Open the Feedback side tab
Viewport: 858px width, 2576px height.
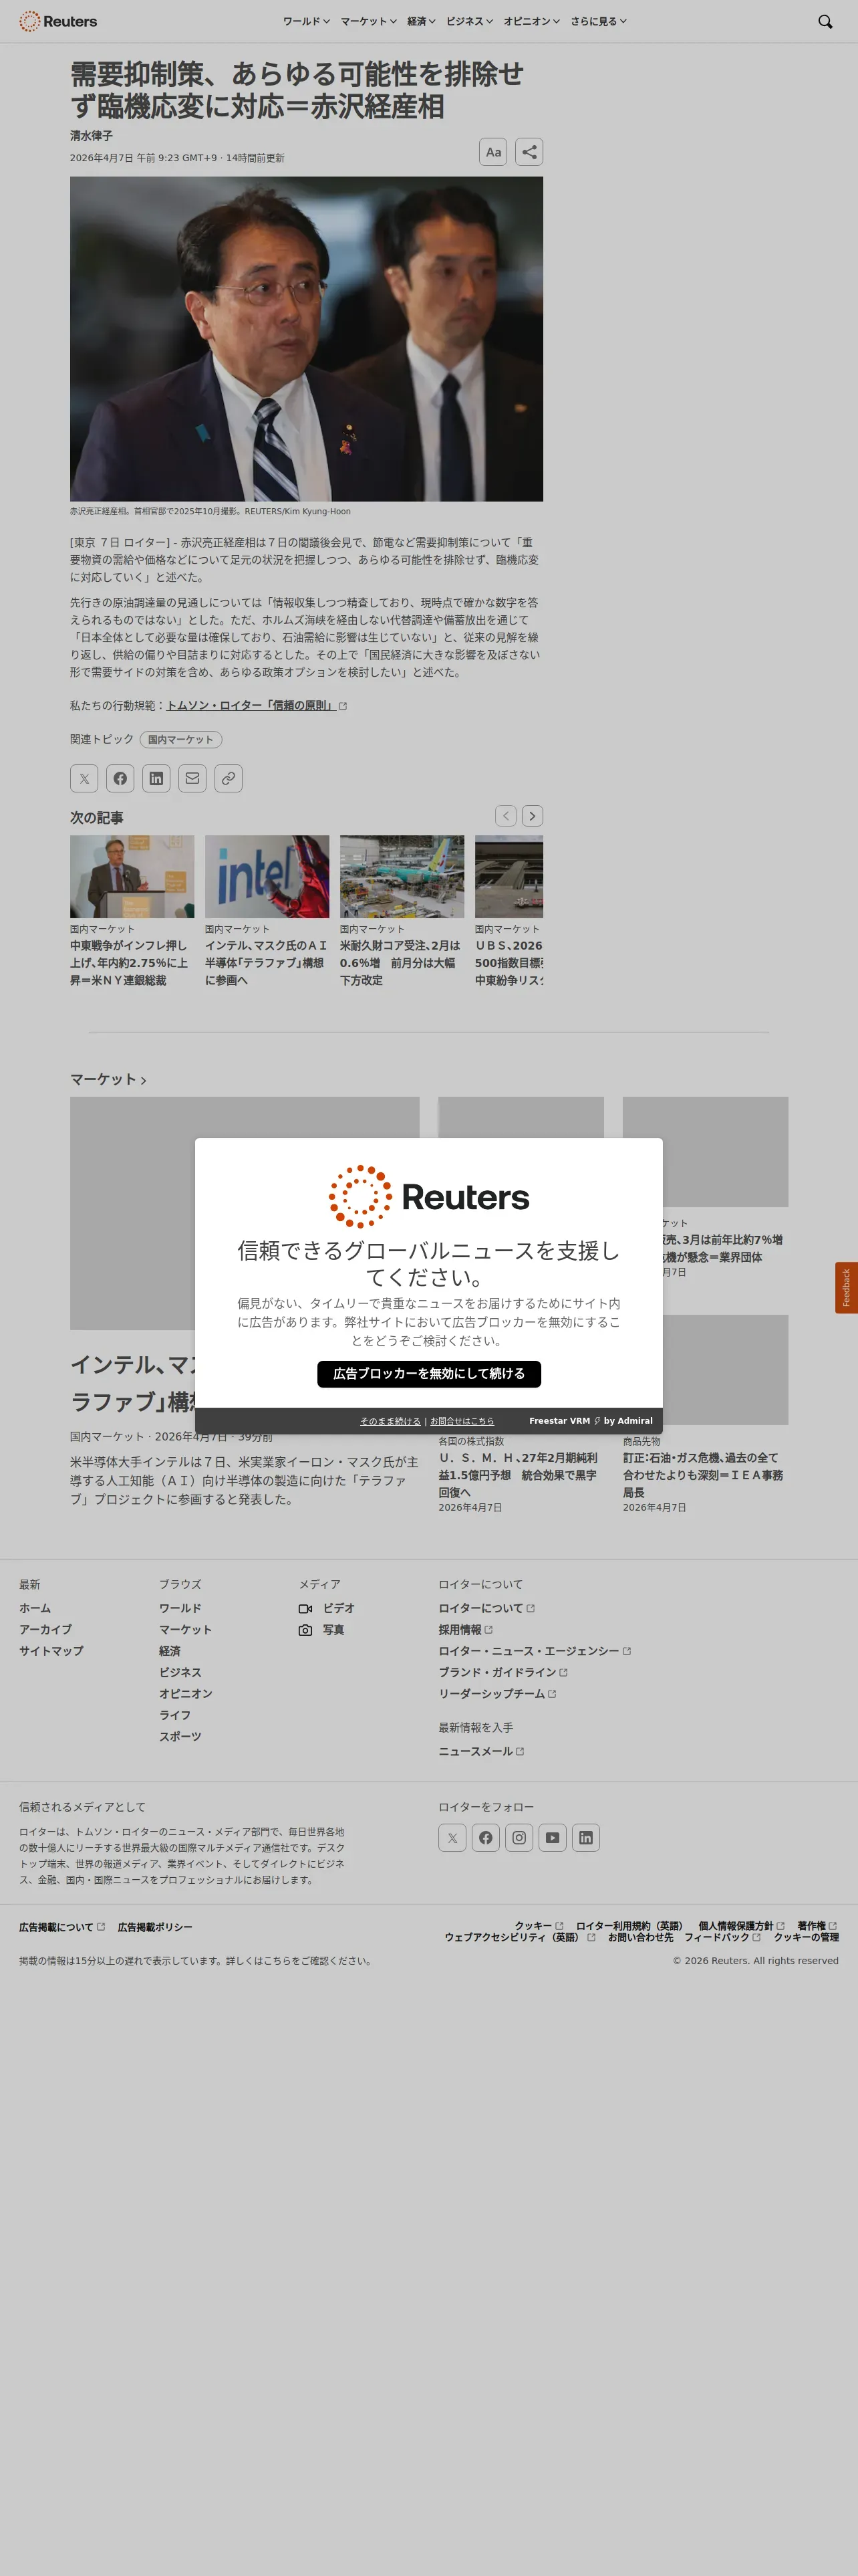pyautogui.click(x=846, y=1288)
